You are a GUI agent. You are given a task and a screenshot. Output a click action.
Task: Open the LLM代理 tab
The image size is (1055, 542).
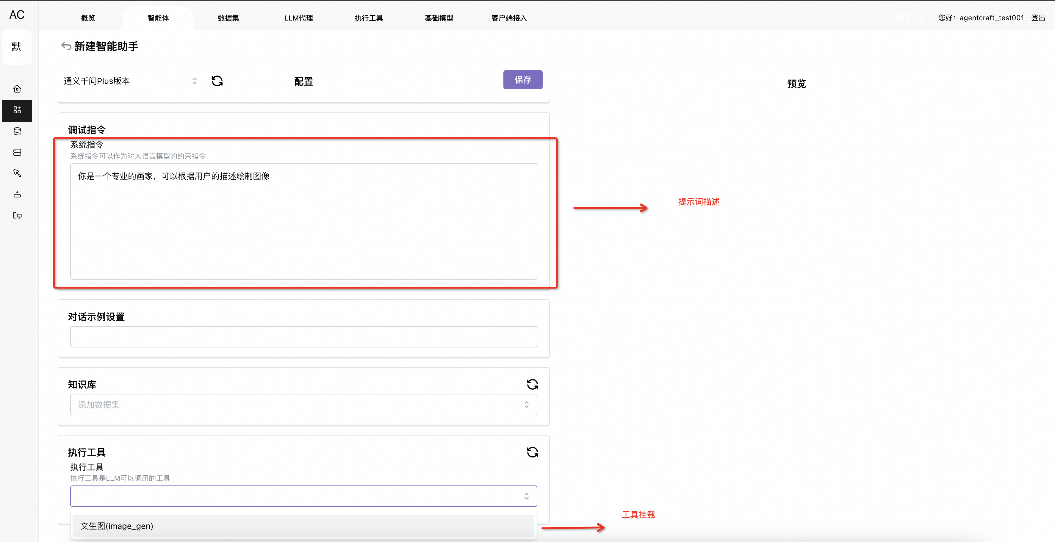[x=298, y=18]
